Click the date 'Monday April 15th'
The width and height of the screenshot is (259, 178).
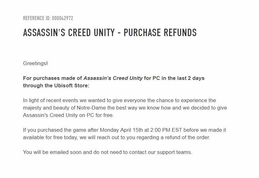pyautogui.click(x=121, y=130)
